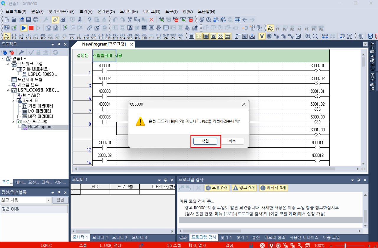Click the ladder editor horizontal scrollbar

coord(207,169)
